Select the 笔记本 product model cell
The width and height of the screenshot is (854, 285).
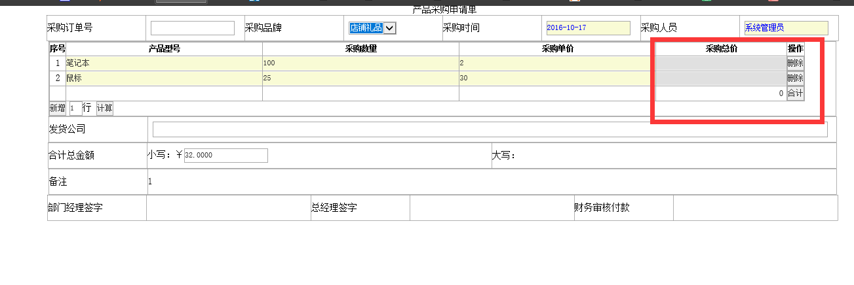coord(164,63)
